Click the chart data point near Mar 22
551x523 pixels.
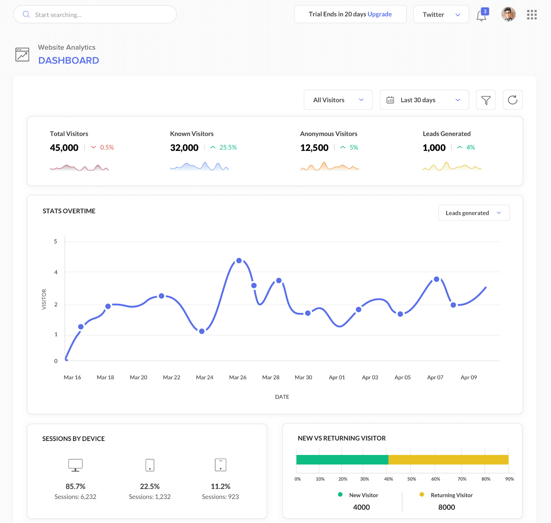161,296
